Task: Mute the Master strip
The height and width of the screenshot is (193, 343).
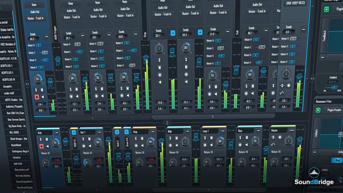Action: click(280, 137)
